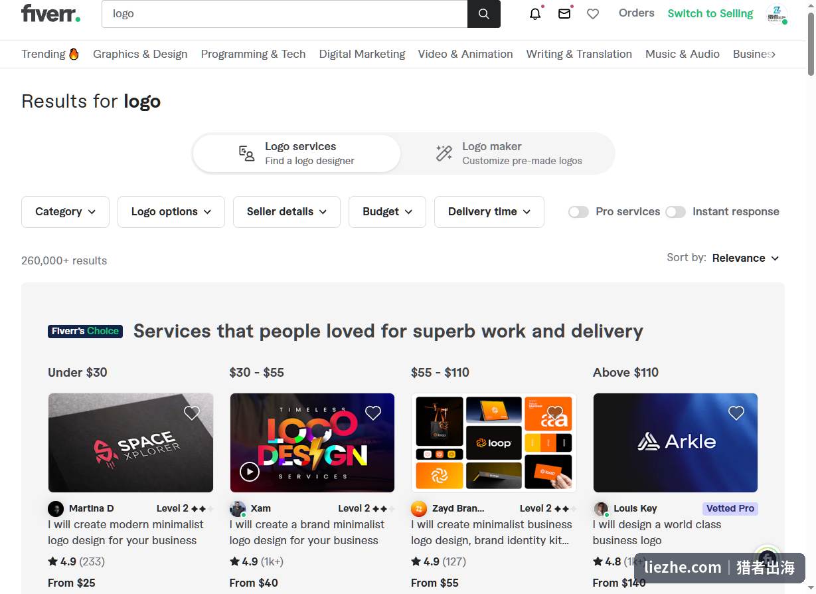Image resolution: width=816 pixels, height=594 pixels.
Task: Open the Writing & Translation category
Action: point(579,54)
